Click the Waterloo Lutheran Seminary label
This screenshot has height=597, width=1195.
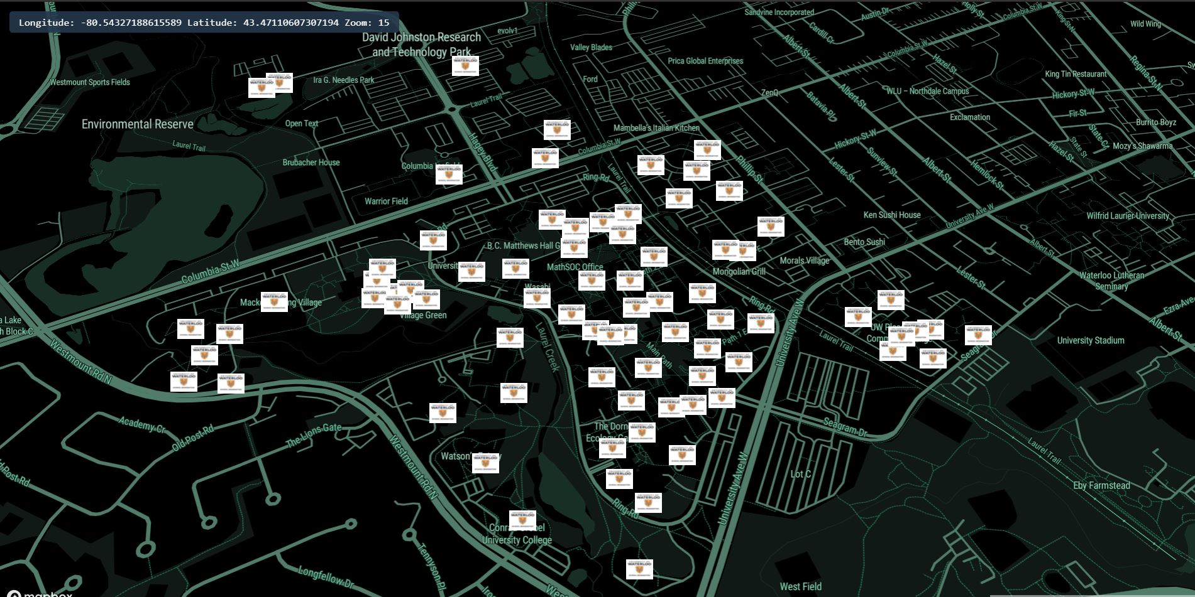[x=1111, y=281]
